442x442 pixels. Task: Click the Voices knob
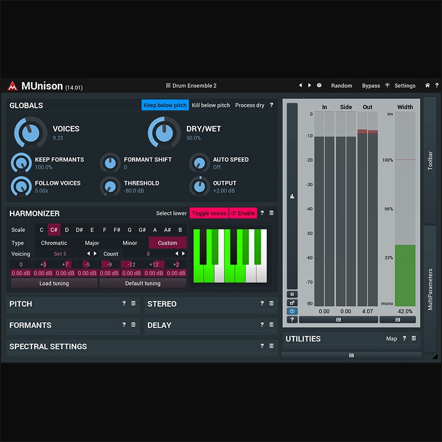click(30, 132)
